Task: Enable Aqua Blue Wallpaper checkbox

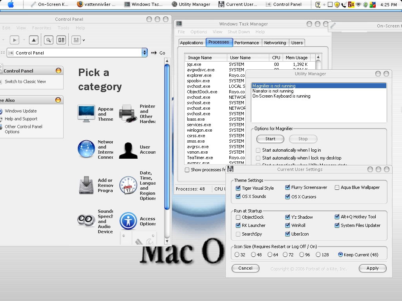Action: 337,187
